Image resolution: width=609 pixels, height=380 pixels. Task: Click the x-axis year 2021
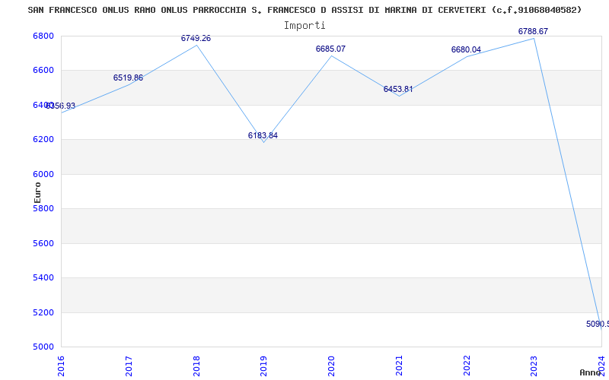[399, 366]
